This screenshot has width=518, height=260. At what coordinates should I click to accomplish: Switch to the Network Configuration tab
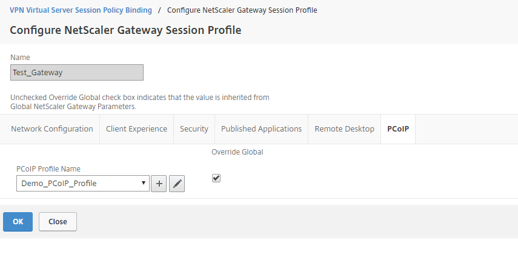coord(52,129)
